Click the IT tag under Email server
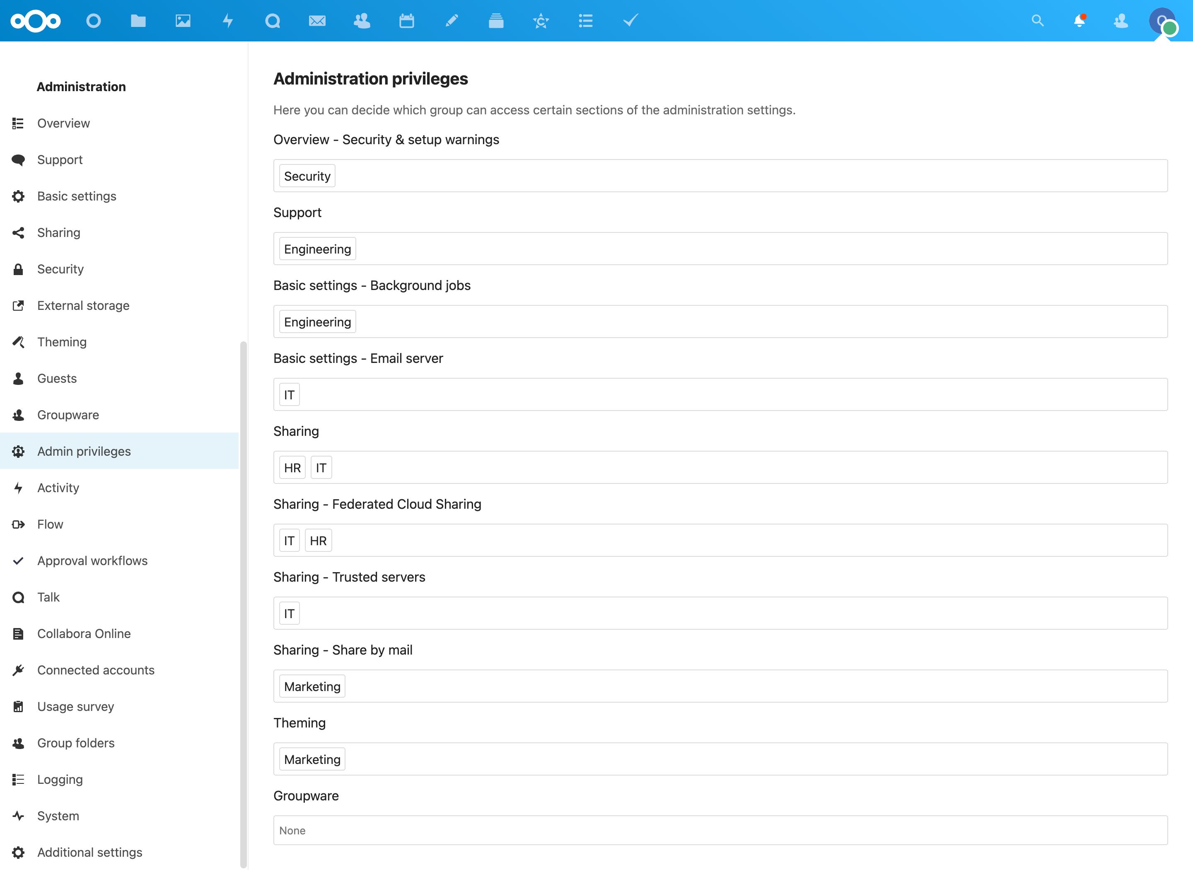The width and height of the screenshot is (1193, 870). (x=289, y=394)
